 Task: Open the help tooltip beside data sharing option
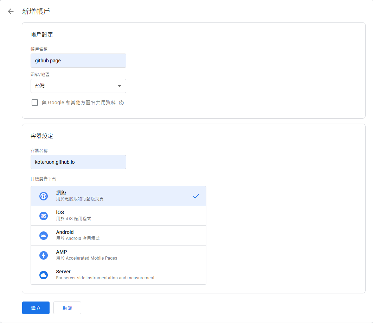[121, 103]
